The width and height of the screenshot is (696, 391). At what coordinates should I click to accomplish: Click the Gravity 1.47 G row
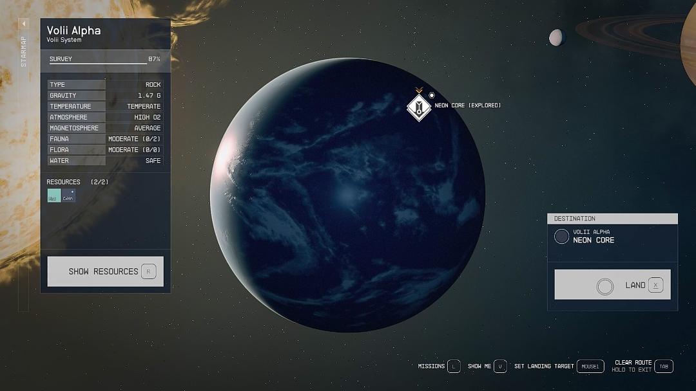click(x=105, y=95)
